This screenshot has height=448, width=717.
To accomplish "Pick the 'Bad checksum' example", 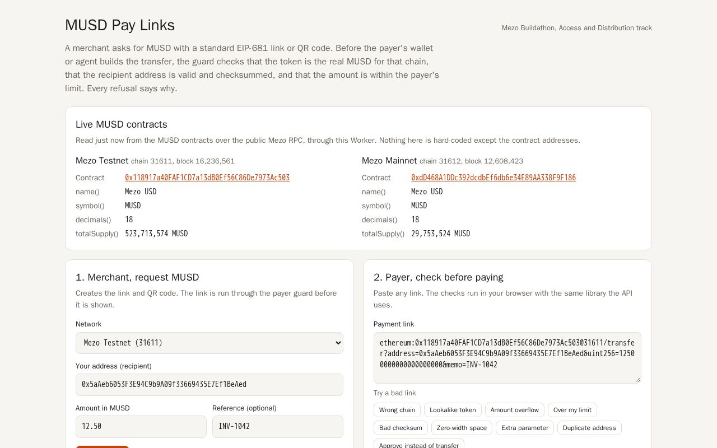I will coord(401,428).
